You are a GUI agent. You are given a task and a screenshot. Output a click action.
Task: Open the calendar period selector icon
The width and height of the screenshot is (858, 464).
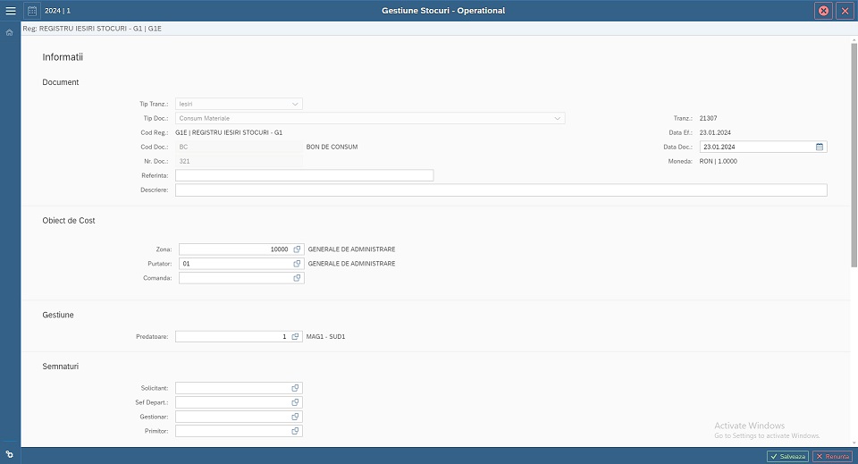point(32,11)
